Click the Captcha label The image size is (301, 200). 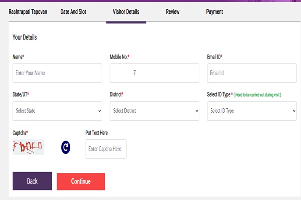coord(20,133)
